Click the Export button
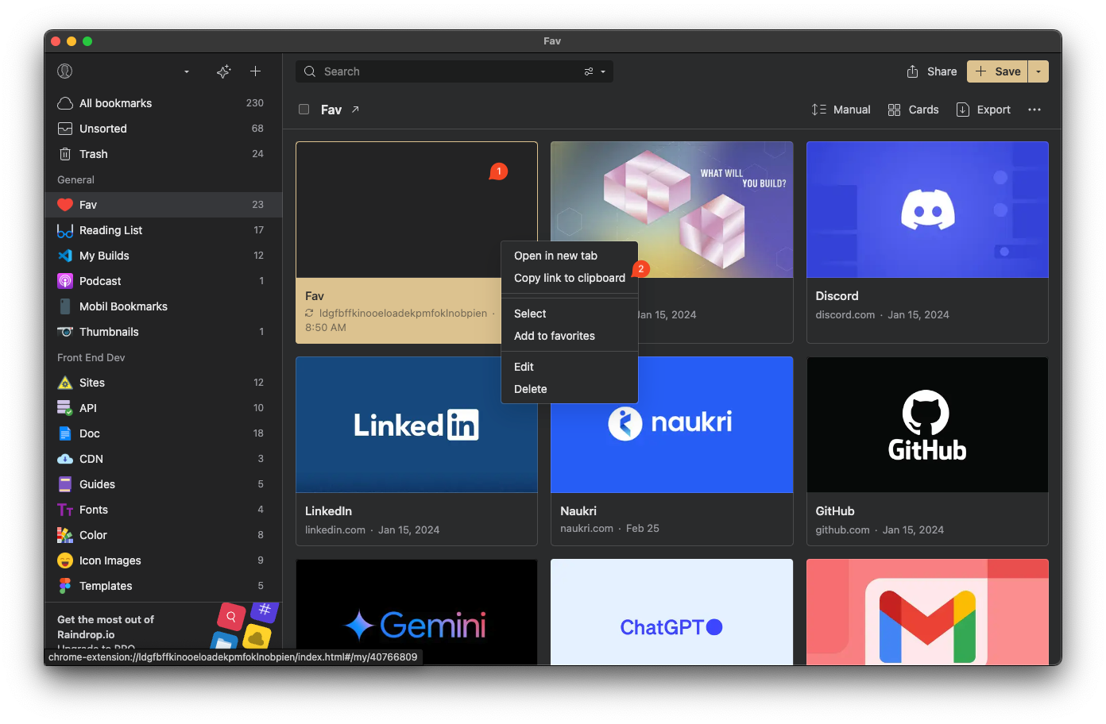This screenshot has height=724, width=1106. 984,110
